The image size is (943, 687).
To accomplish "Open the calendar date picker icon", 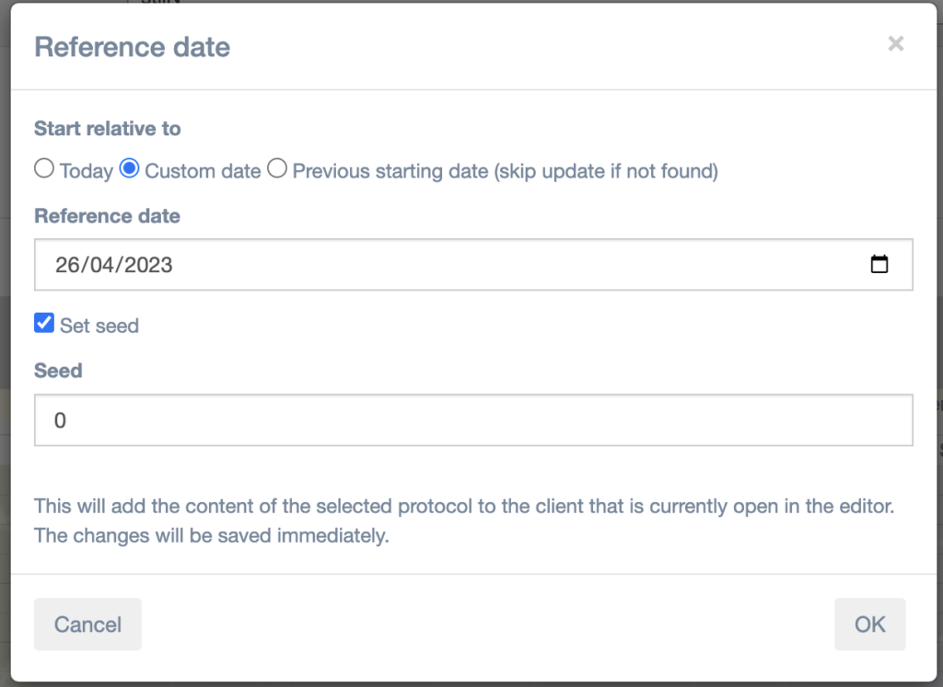I will [879, 265].
